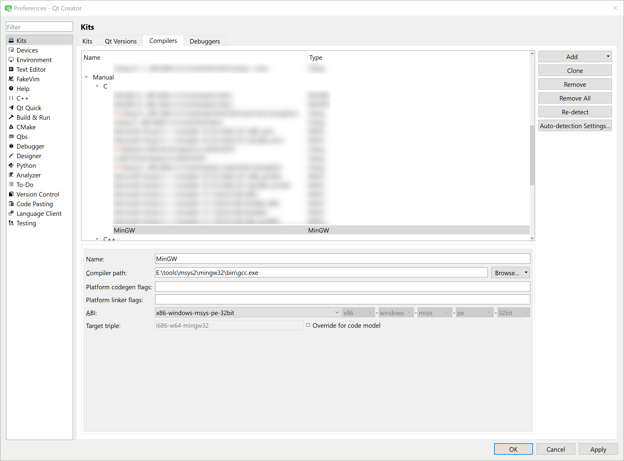Open the msys flavor dropdown
The image size is (624, 461).
[435, 312]
